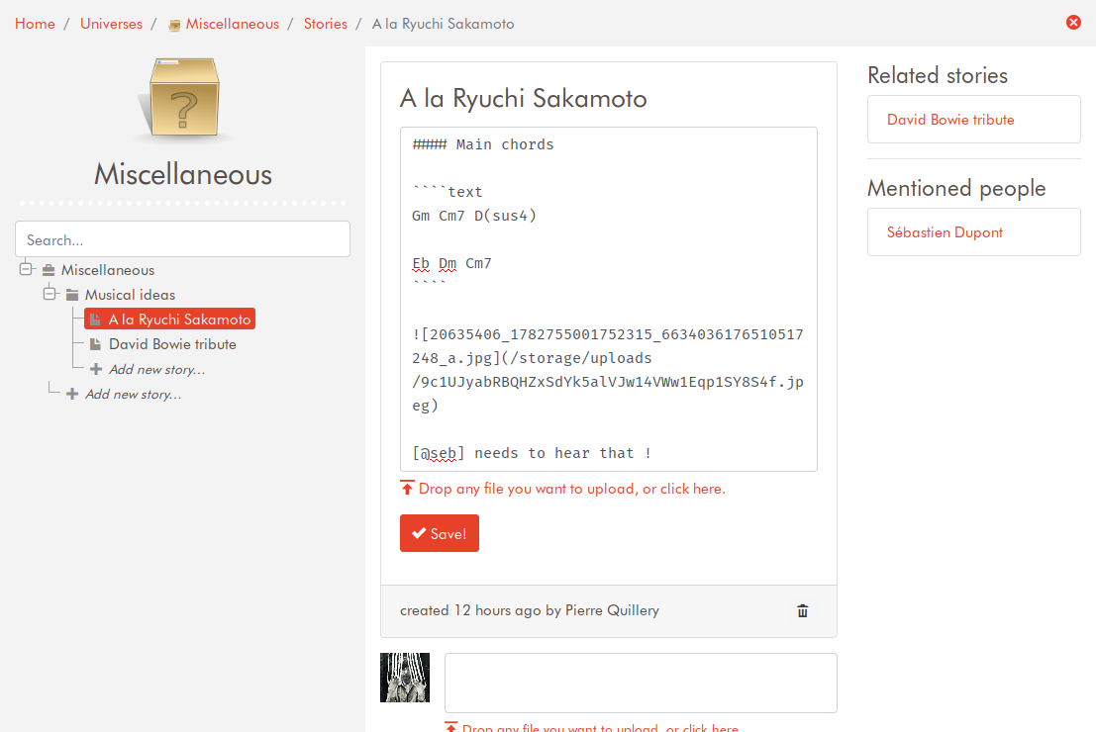Open the Home breadcrumb link

pos(35,24)
